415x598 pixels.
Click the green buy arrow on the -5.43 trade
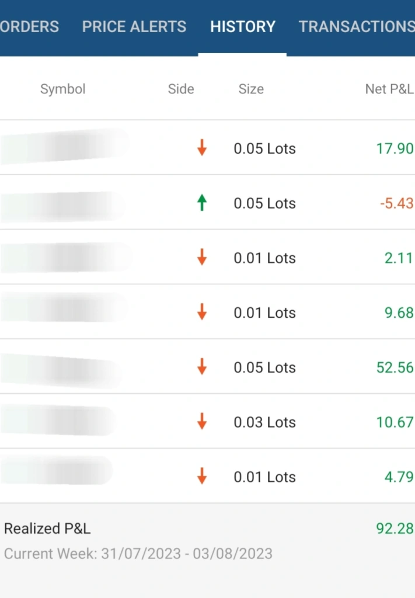pyautogui.click(x=202, y=203)
